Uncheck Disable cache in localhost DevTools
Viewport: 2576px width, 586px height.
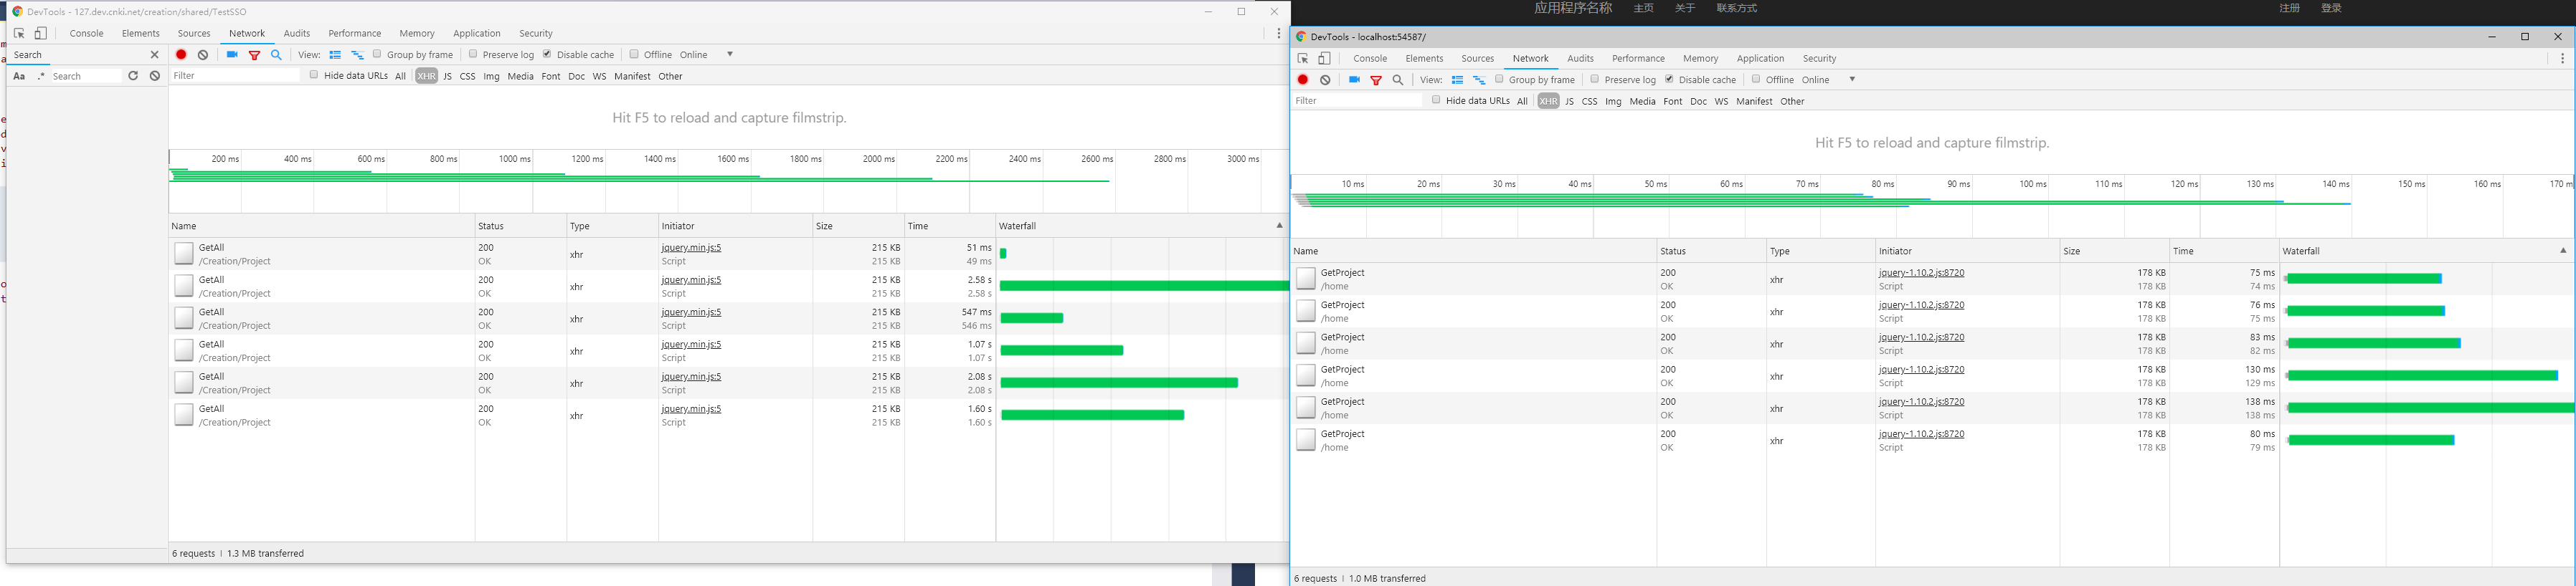coord(1669,79)
